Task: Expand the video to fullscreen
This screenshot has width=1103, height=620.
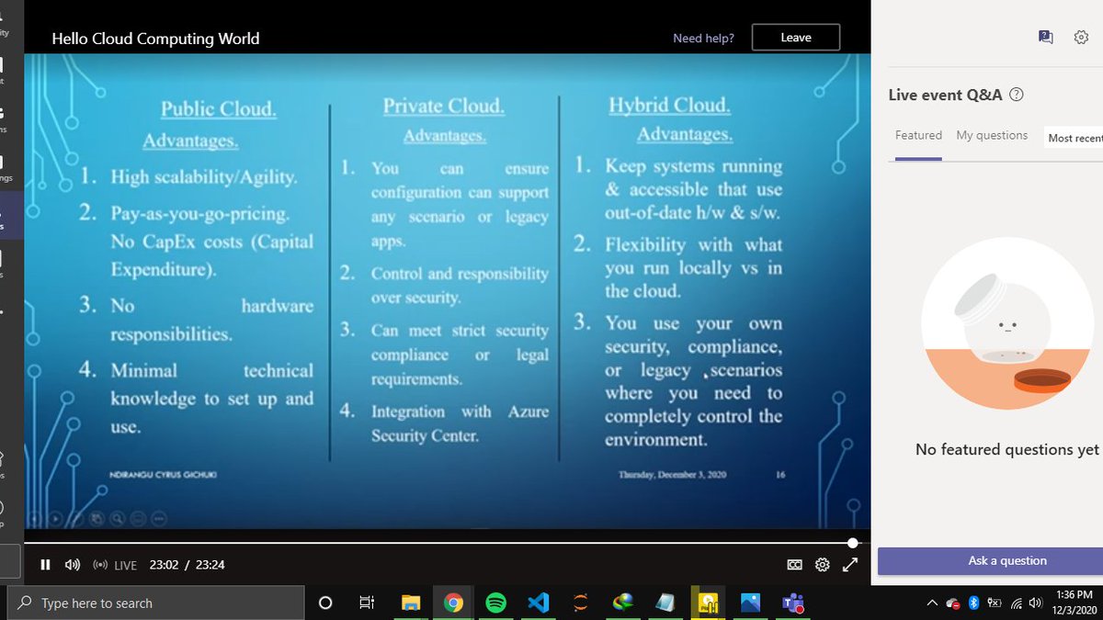Action: click(x=850, y=565)
